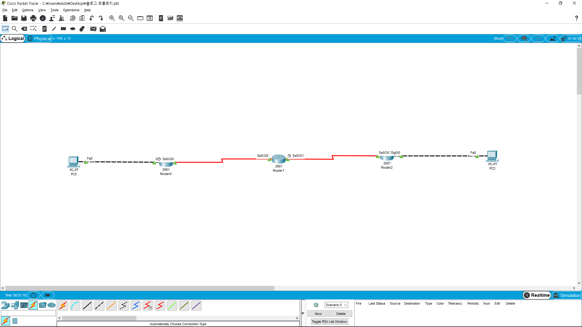Select the Serial DCE cable with clock
Image resolution: width=582 pixels, height=327 pixels.
148,306
